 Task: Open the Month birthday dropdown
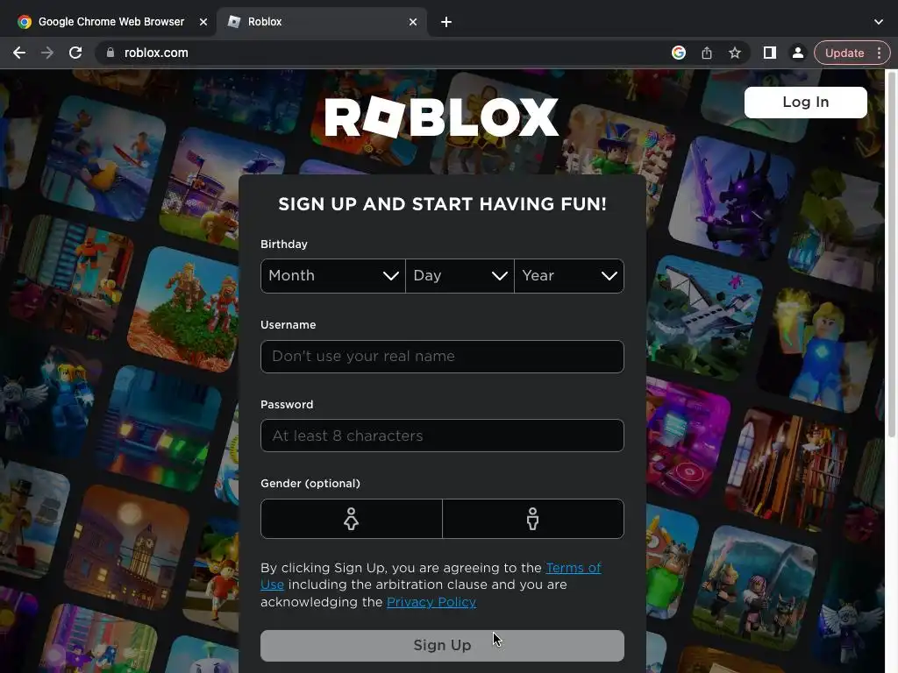333,276
